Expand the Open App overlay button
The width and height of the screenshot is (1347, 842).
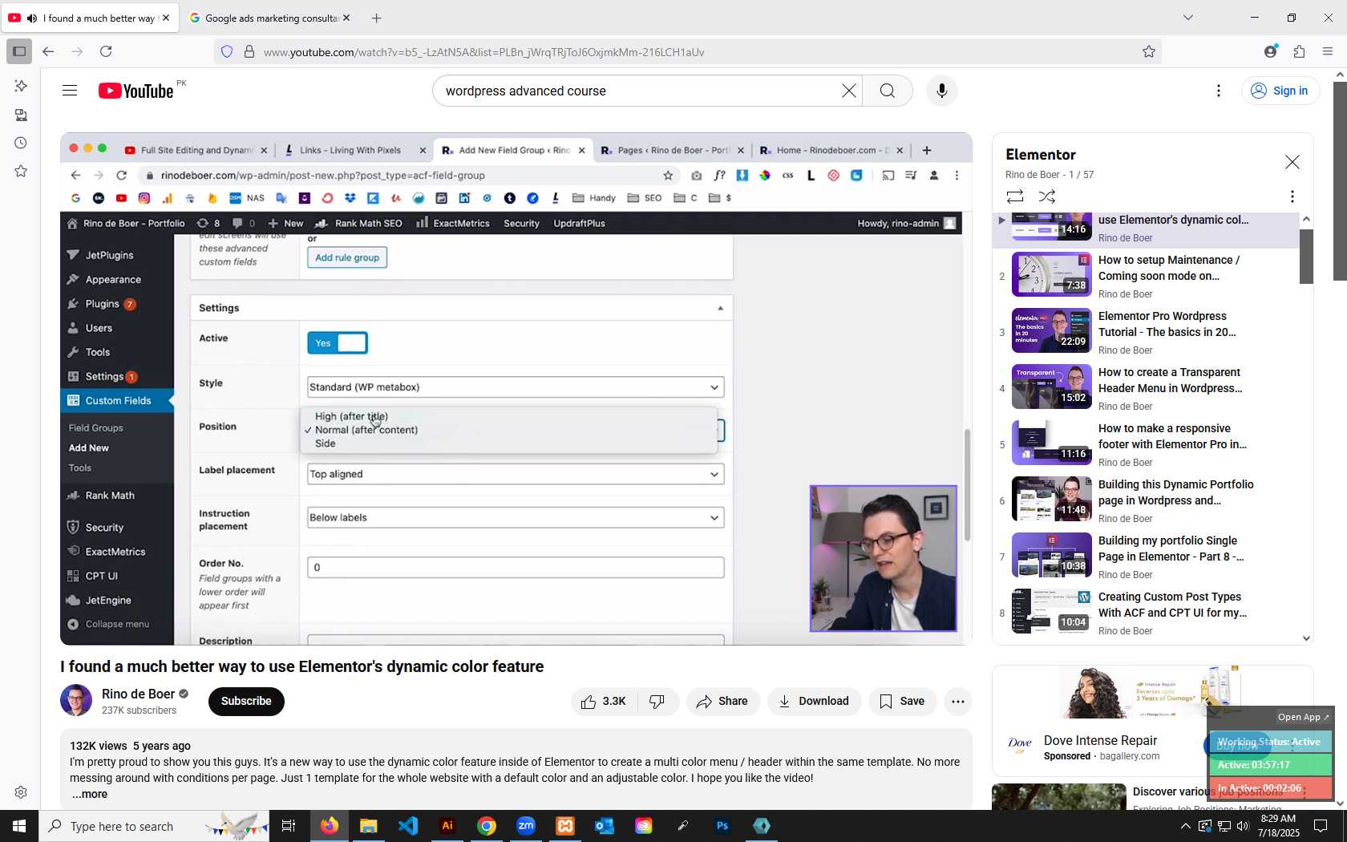(x=1303, y=717)
